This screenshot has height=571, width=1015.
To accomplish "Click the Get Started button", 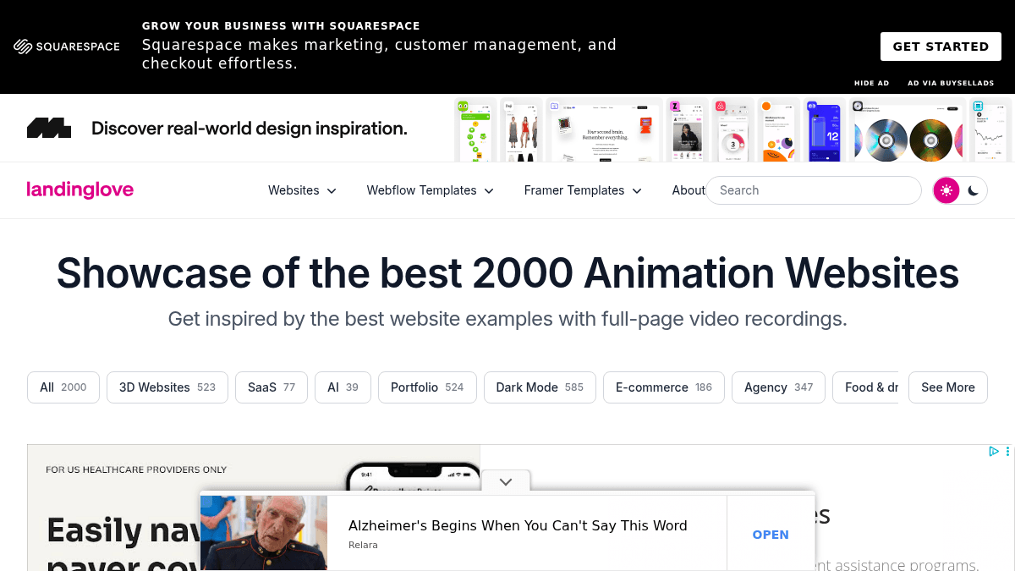I will tap(941, 47).
